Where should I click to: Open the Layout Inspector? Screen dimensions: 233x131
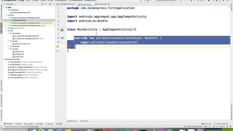point(221,124)
